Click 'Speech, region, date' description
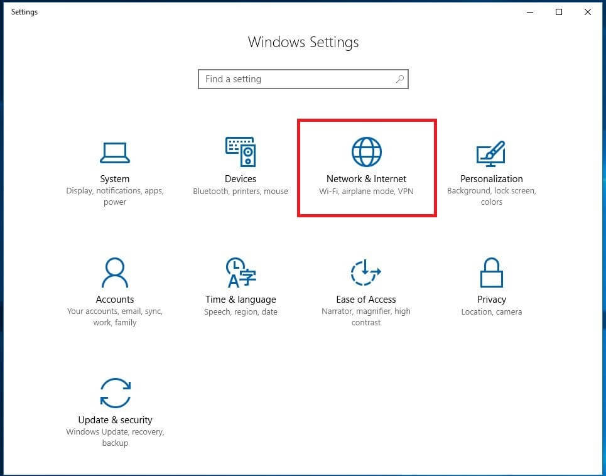The height and width of the screenshot is (476, 606). 241,312
